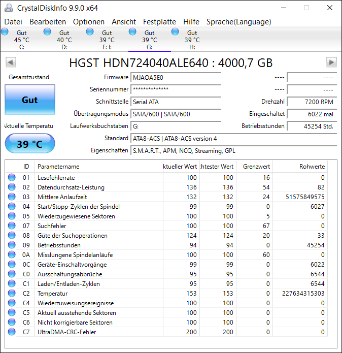Screen dimensions: 342x353
Task: Go to next disk with right arrow
Action: coord(331,62)
